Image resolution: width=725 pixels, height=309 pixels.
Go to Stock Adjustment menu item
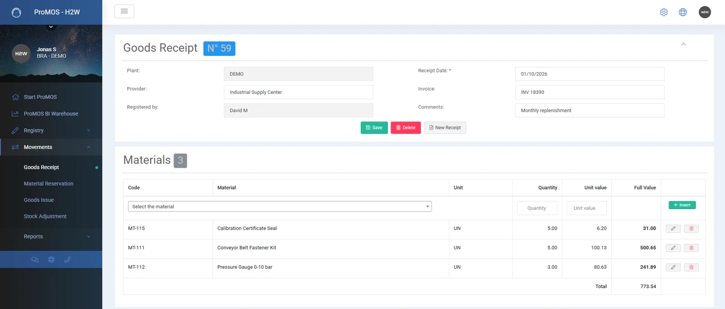click(x=45, y=216)
